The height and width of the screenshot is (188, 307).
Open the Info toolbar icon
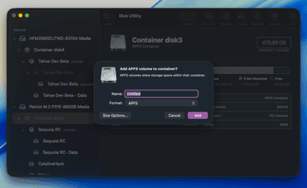click(x=293, y=16)
